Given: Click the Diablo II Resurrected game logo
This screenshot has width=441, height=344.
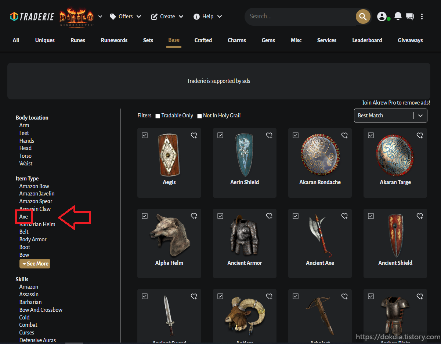Looking at the screenshot, I should (x=76, y=17).
